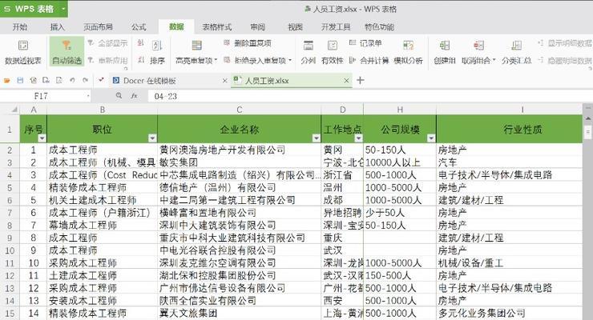Click the Name Box showing F17
This screenshot has height=320, width=593.
pos(46,96)
